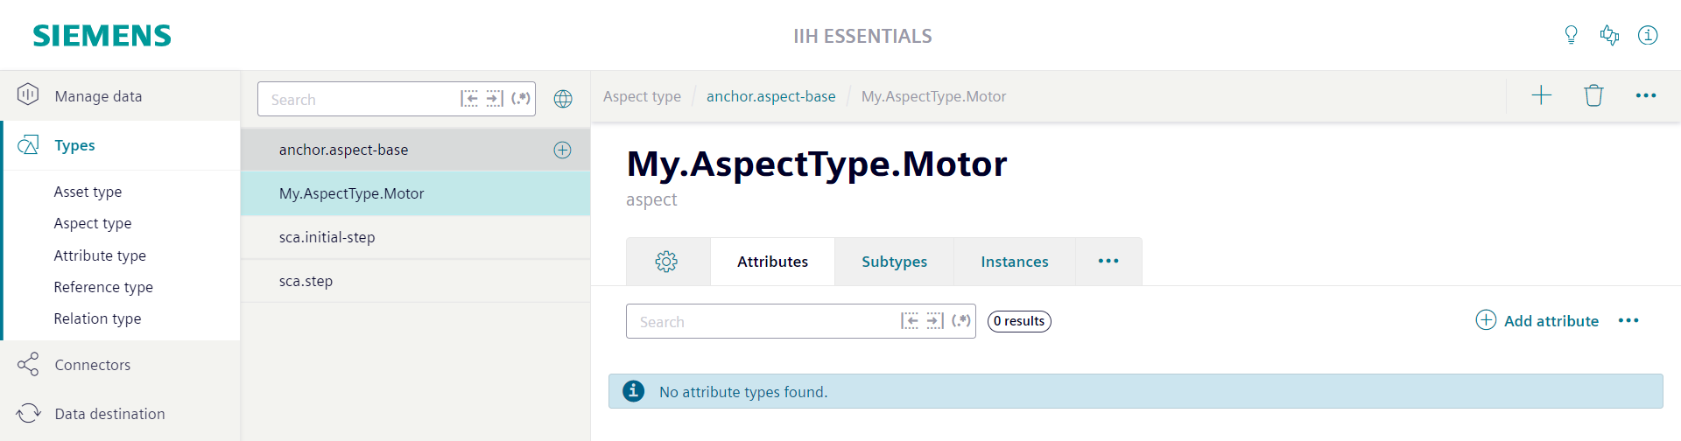This screenshot has height=441, width=1681.
Task: Toggle match-end option in type list search
Action: 495,99
